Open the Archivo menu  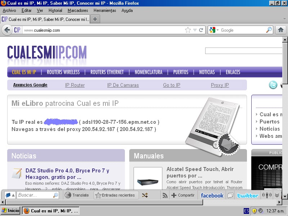(9, 10)
